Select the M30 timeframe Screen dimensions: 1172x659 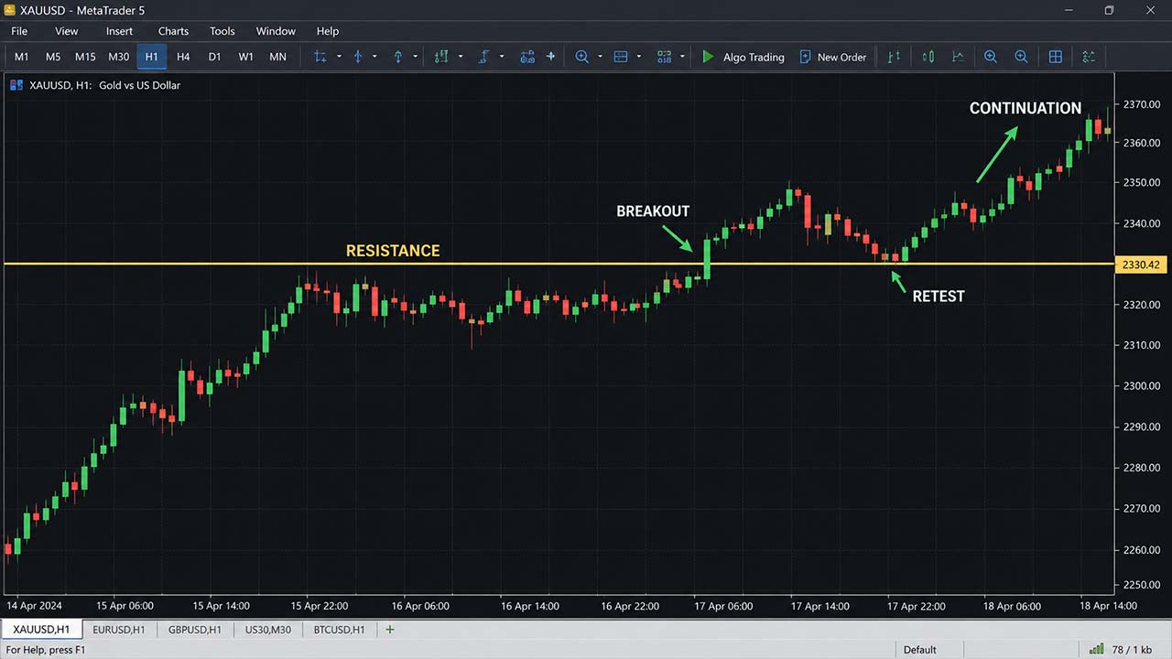point(119,57)
